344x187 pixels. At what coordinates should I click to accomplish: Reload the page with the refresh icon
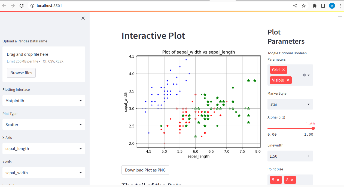coord(22,5)
